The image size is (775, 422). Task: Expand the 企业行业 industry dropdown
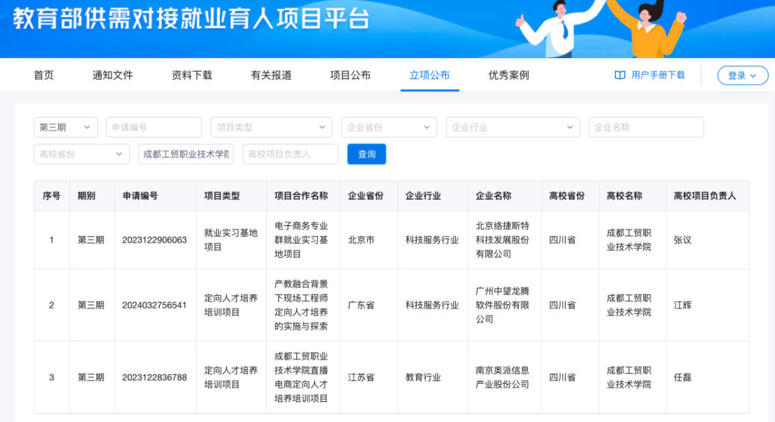pyautogui.click(x=513, y=127)
